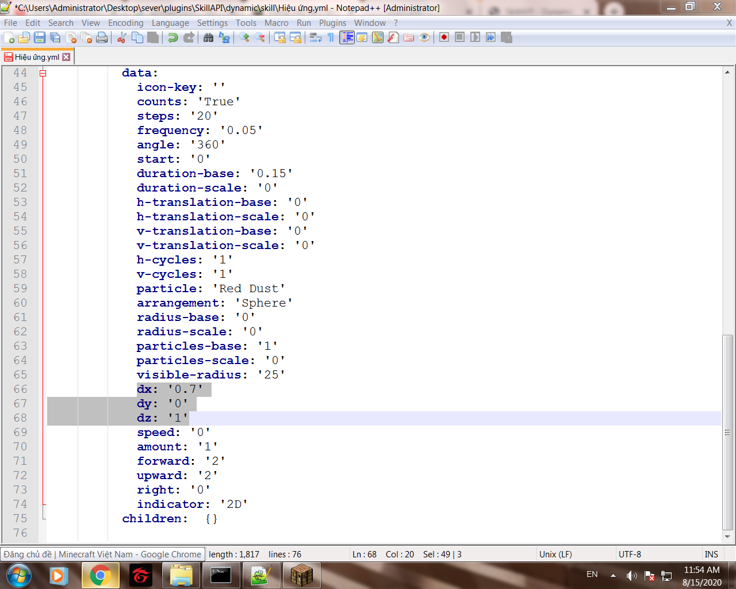Toggle the word wrap toolbar button
Screen dimensions: 736x589
[315, 37]
